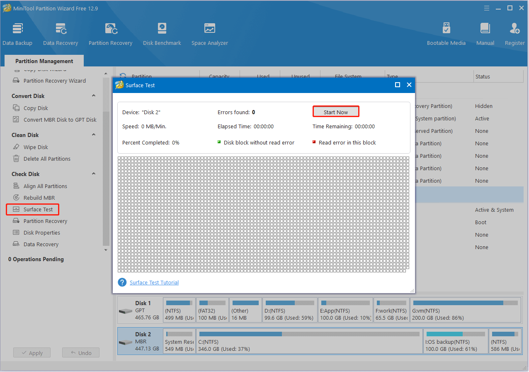This screenshot has width=529, height=372.
Task: Click the Register icon
Action: click(514, 33)
